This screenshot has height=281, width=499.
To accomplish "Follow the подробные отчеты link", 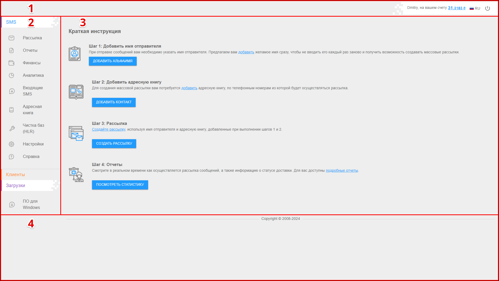I will [x=342, y=171].
